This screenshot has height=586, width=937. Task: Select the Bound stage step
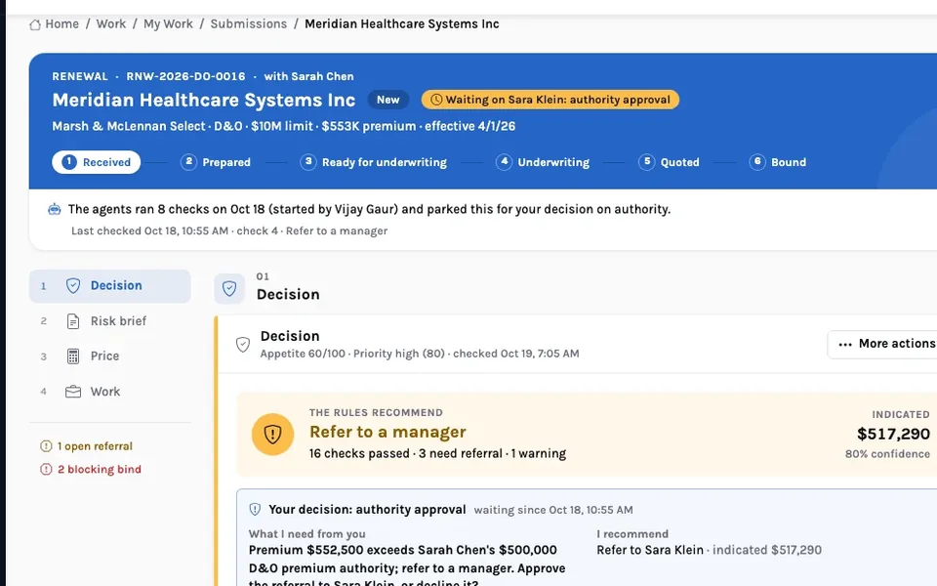(778, 162)
